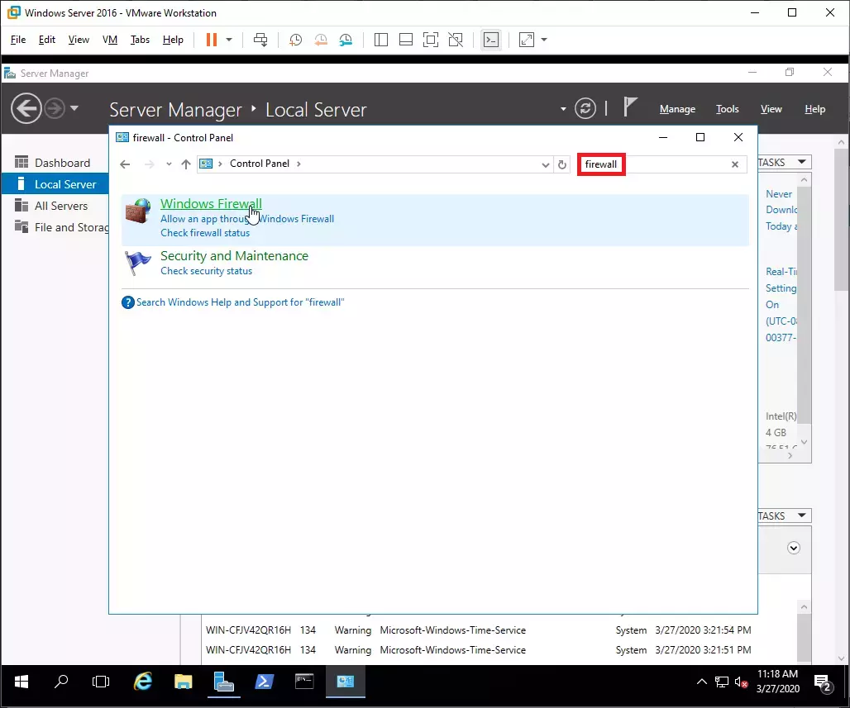850x708 pixels.
Task: Enter full screen mode in VMware
Action: point(431,40)
